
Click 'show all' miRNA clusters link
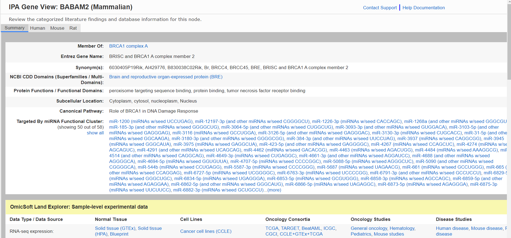click(95, 133)
